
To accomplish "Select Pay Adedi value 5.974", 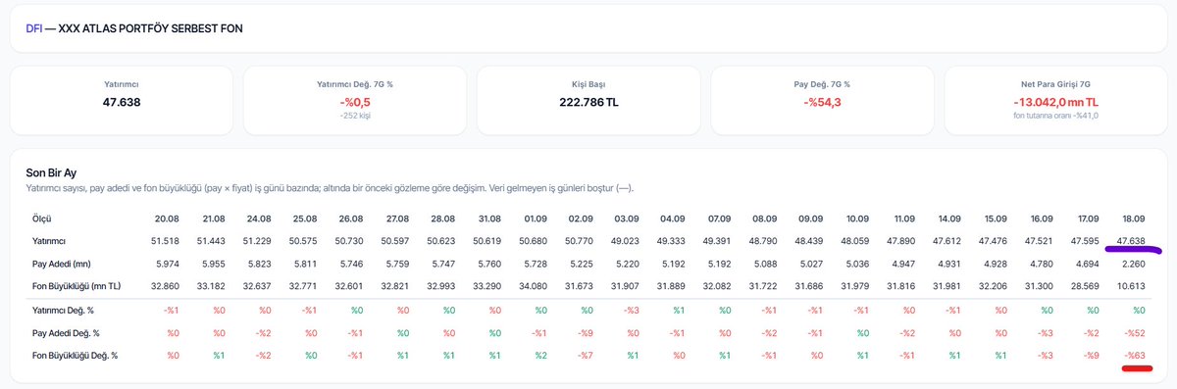I will (167, 264).
